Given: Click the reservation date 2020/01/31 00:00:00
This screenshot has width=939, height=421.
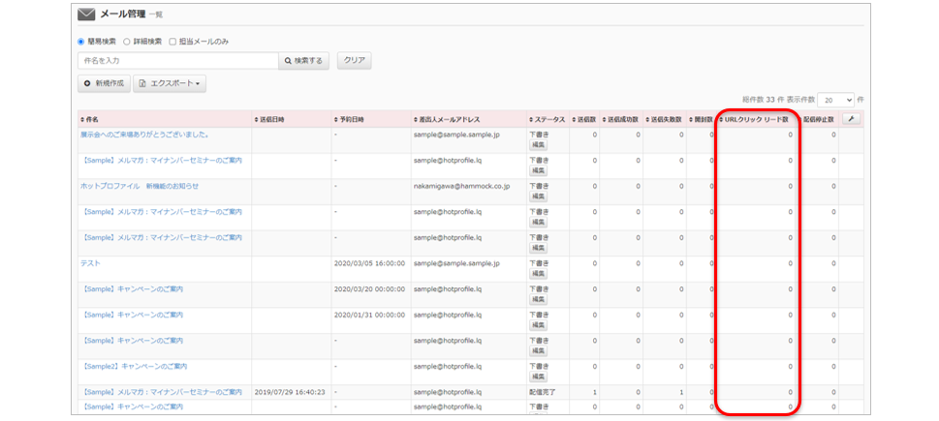Looking at the screenshot, I should tap(369, 315).
